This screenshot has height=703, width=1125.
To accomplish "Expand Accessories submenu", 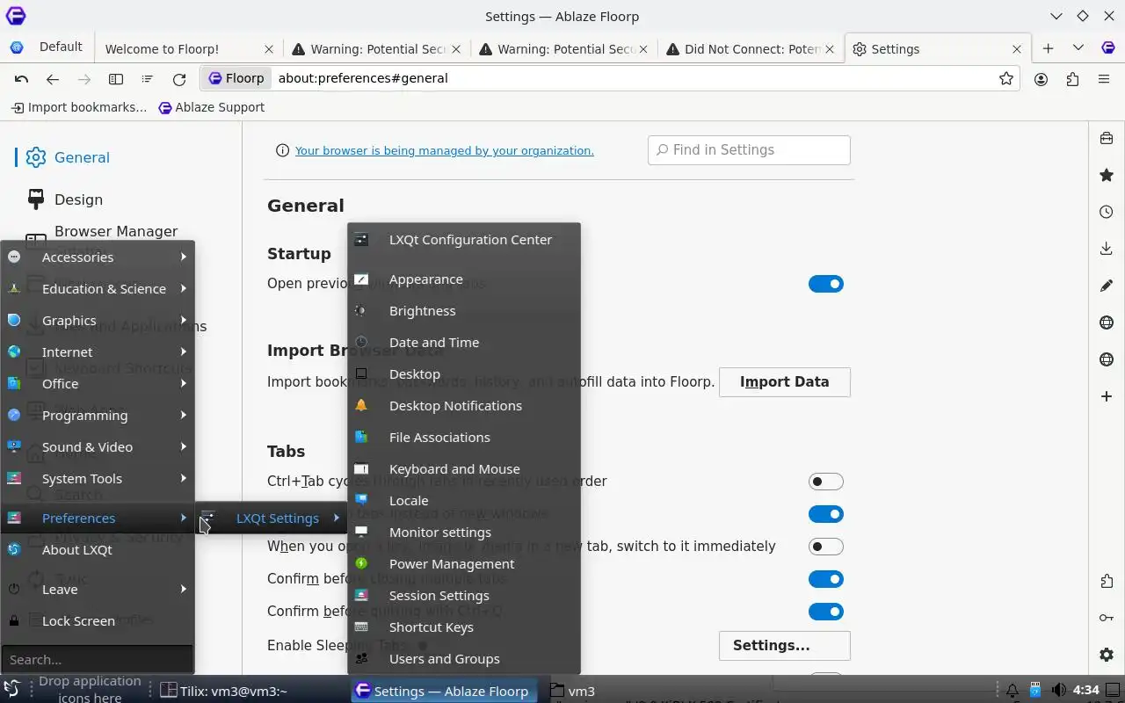I will coord(98,257).
